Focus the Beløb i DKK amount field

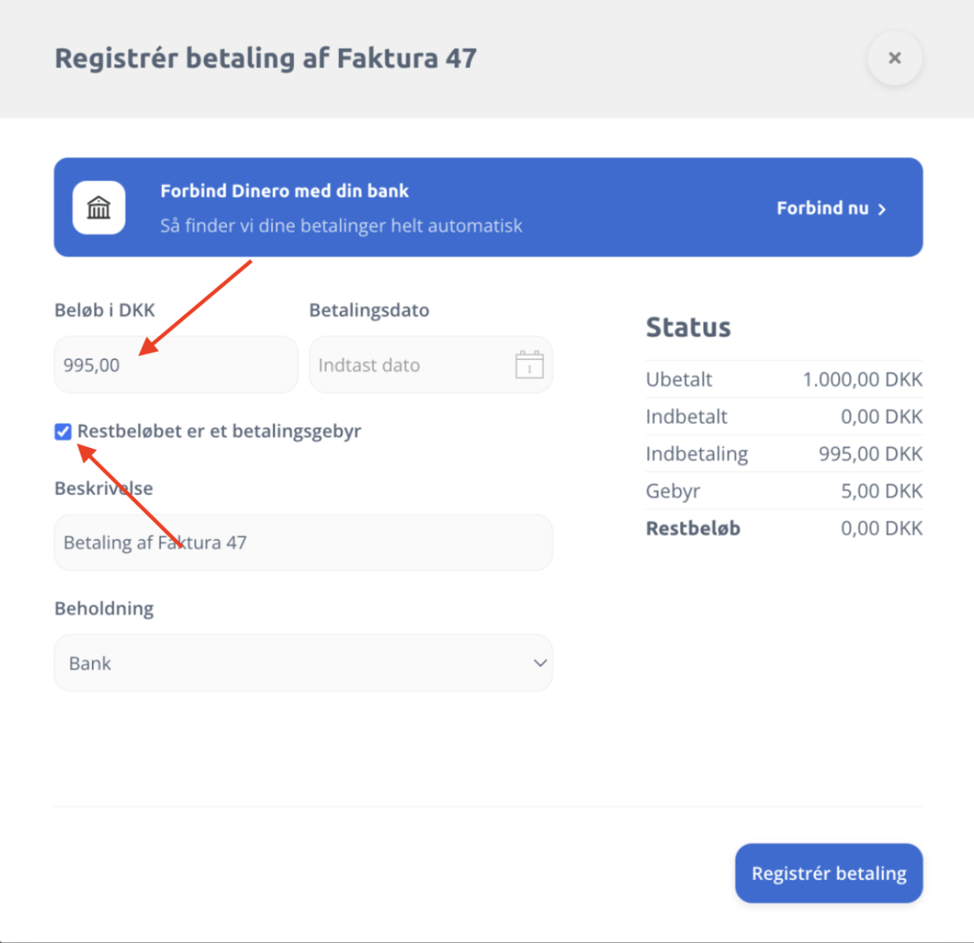tap(175, 365)
